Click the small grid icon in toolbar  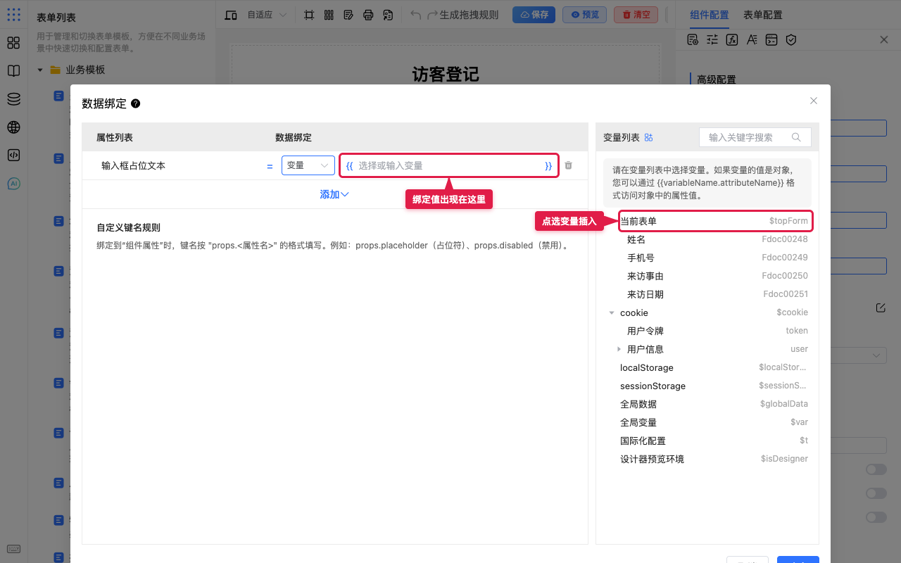click(x=329, y=15)
